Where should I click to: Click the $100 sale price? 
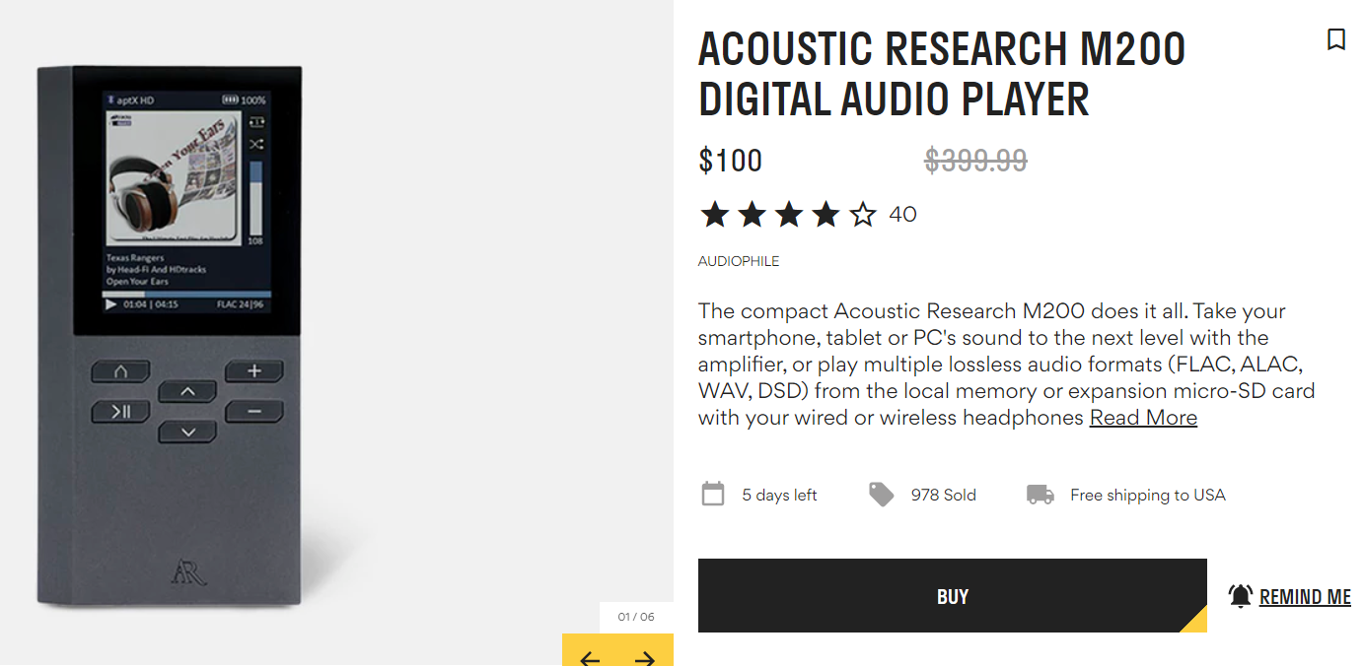pyautogui.click(x=731, y=161)
